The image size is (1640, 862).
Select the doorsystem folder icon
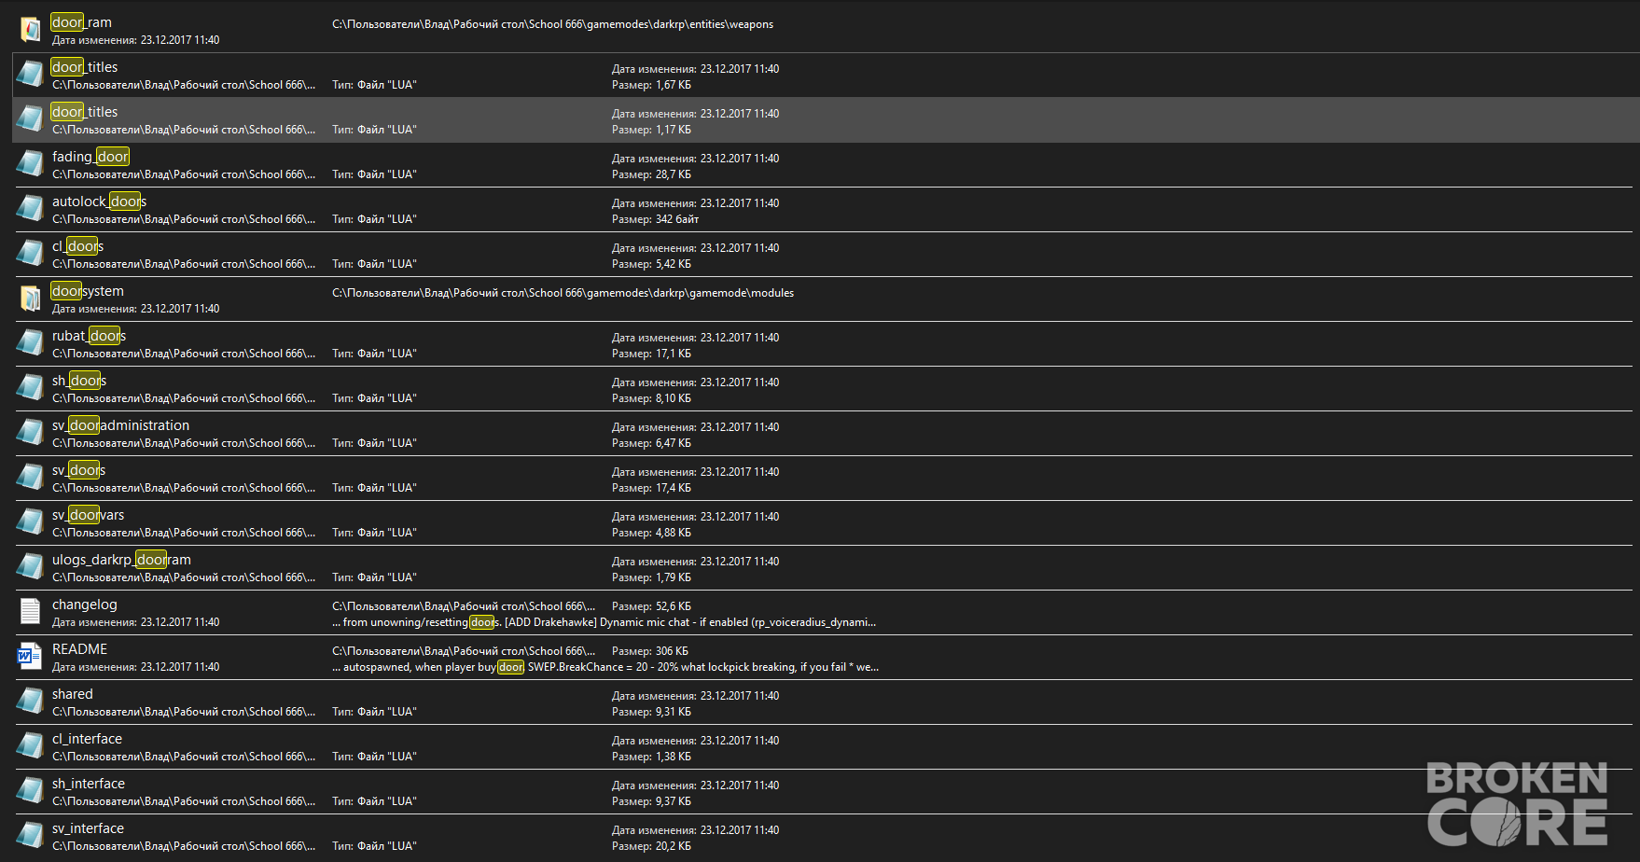point(31,299)
